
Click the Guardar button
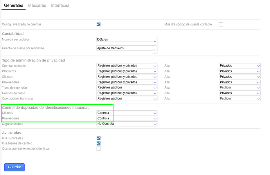point(14,167)
